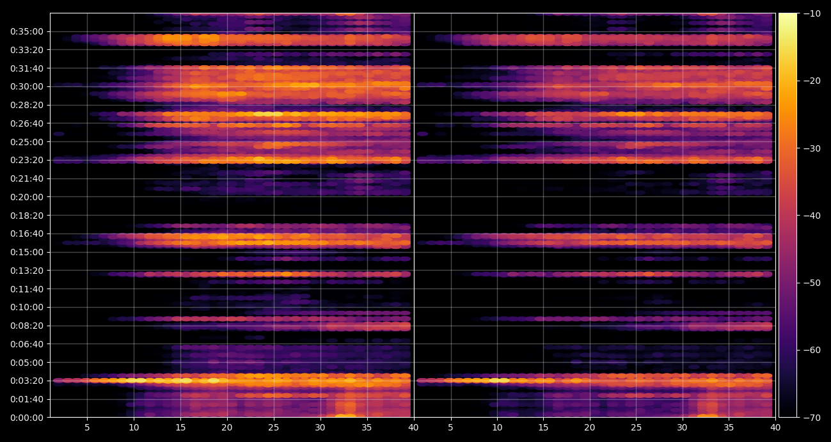The height and width of the screenshot is (442, 831).
Task: Click the 0:16:40 time axis label
Action: (x=26, y=233)
